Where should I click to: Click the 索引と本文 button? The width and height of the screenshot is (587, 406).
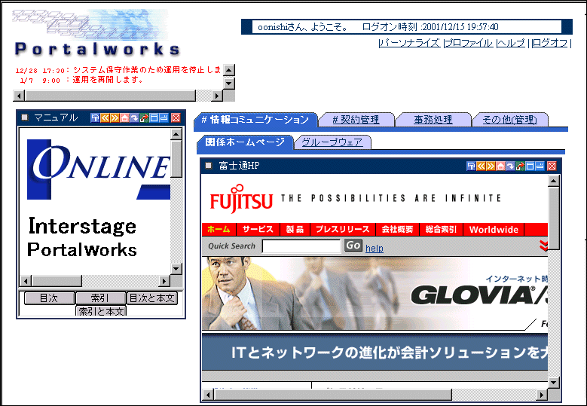tap(101, 311)
